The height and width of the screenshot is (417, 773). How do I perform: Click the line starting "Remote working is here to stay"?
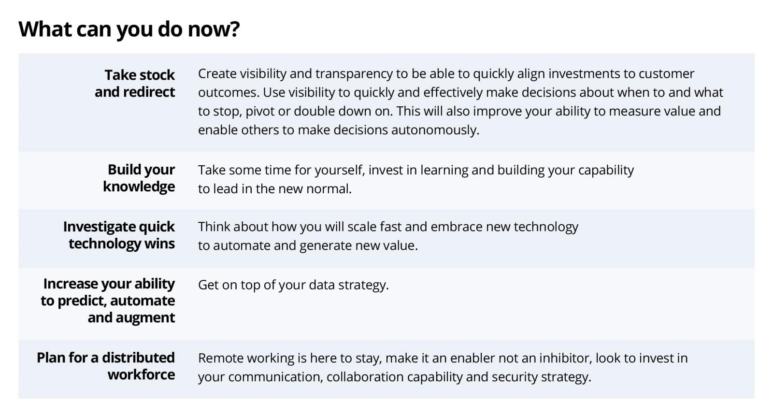443,358
